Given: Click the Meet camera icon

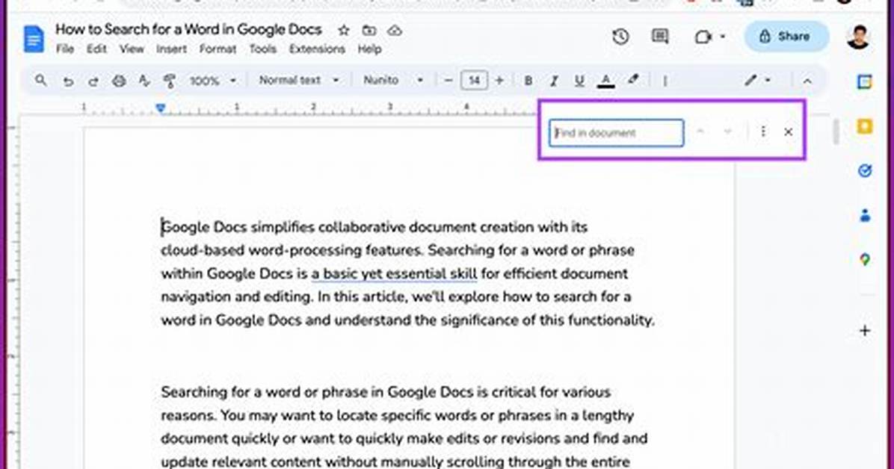Looking at the screenshot, I should pos(703,37).
